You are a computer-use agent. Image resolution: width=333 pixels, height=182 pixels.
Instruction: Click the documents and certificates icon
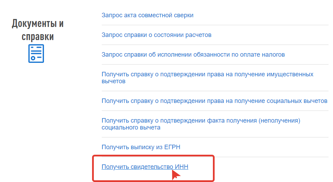[36, 54]
